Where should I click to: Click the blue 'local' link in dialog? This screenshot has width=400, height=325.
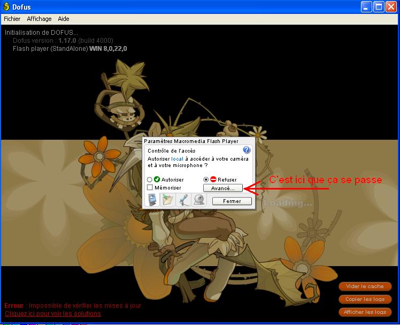pyautogui.click(x=177, y=158)
